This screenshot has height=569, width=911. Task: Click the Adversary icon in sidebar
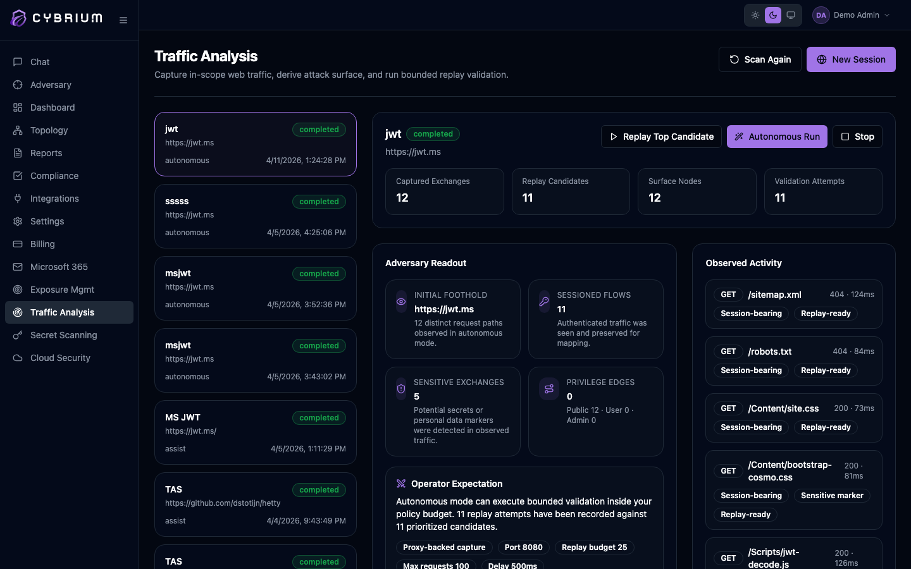[x=18, y=85]
